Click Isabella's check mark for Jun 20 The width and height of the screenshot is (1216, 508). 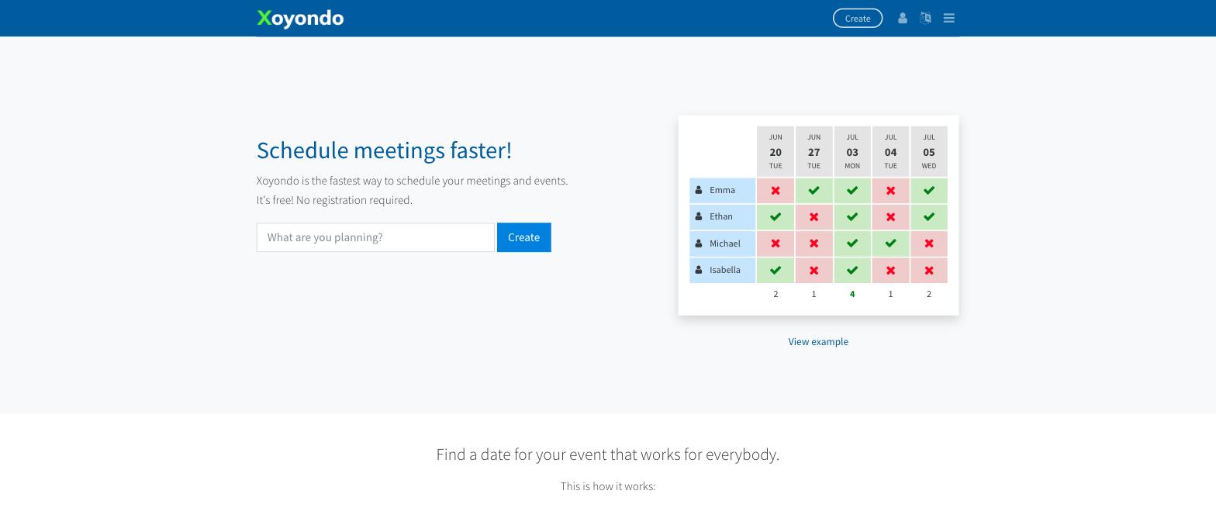click(776, 270)
